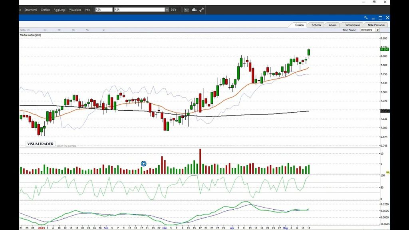Open the wrench tools icon in the toolbar
This screenshot has height=230, width=409.
point(202,10)
